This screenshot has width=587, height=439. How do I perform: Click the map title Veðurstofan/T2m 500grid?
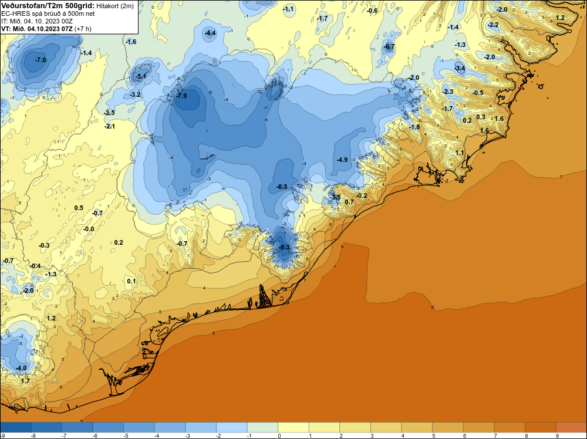(48, 6)
